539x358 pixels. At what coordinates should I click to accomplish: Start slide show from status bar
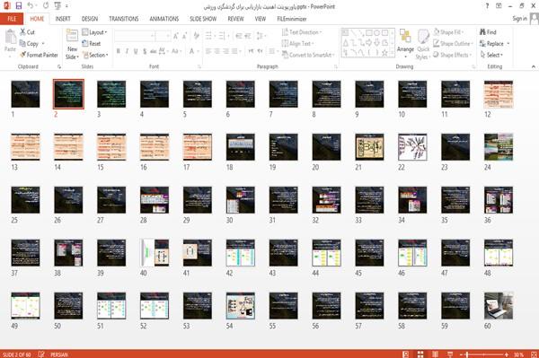pyautogui.click(x=450, y=354)
